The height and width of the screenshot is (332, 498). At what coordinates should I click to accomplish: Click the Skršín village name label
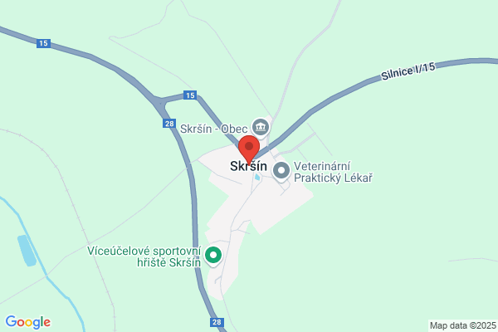(x=248, y=166)
